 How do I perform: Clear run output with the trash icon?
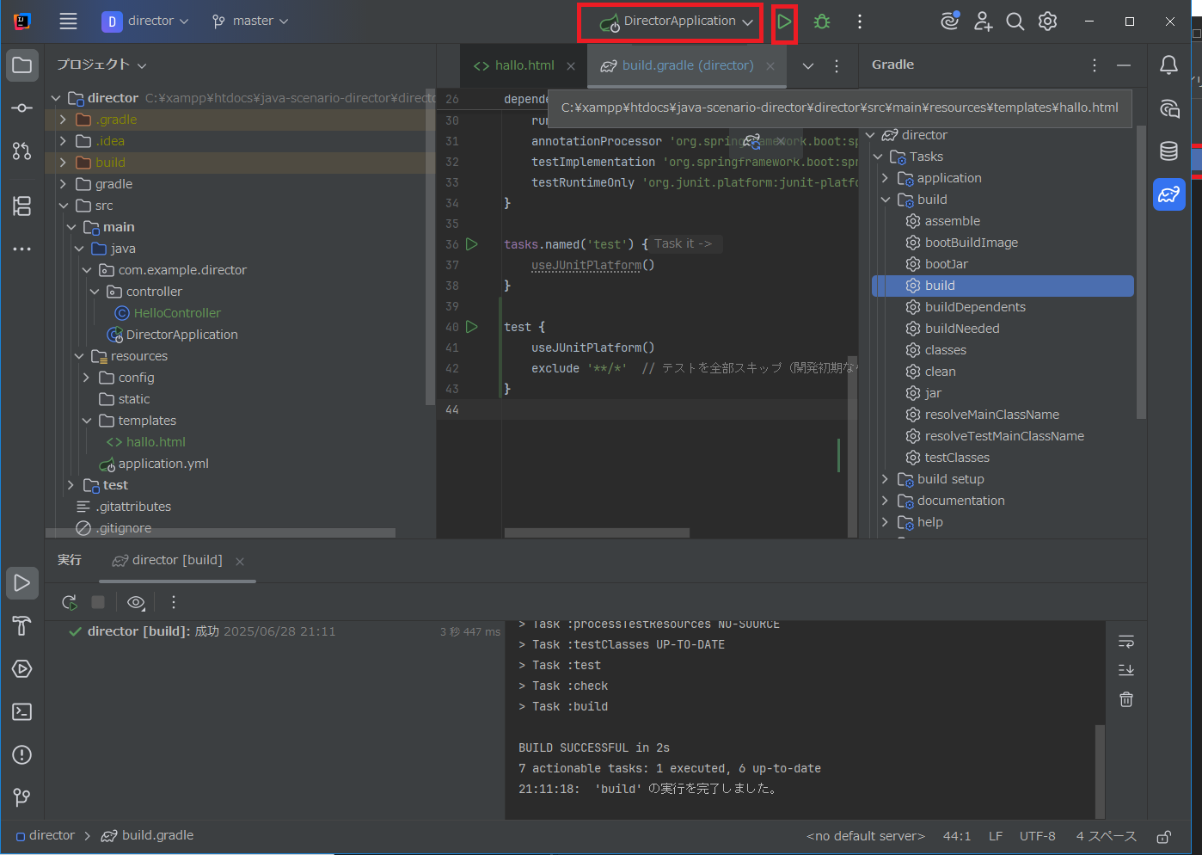point(1125,699)
